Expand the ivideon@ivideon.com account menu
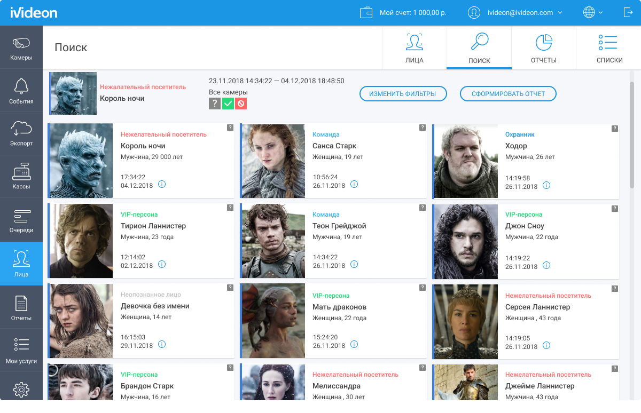Image resolution: width=641 pixels, height=413 pixels. [x=525, y=13]
